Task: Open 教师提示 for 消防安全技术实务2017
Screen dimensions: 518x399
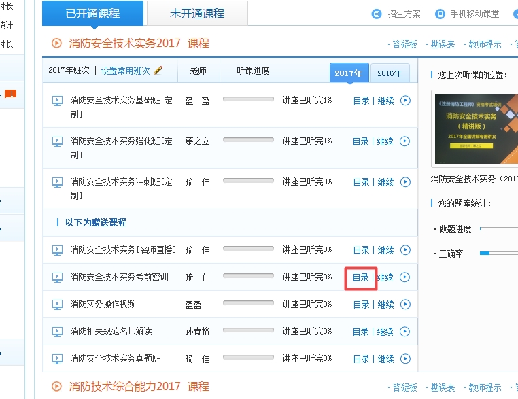Action: [485, 44]
